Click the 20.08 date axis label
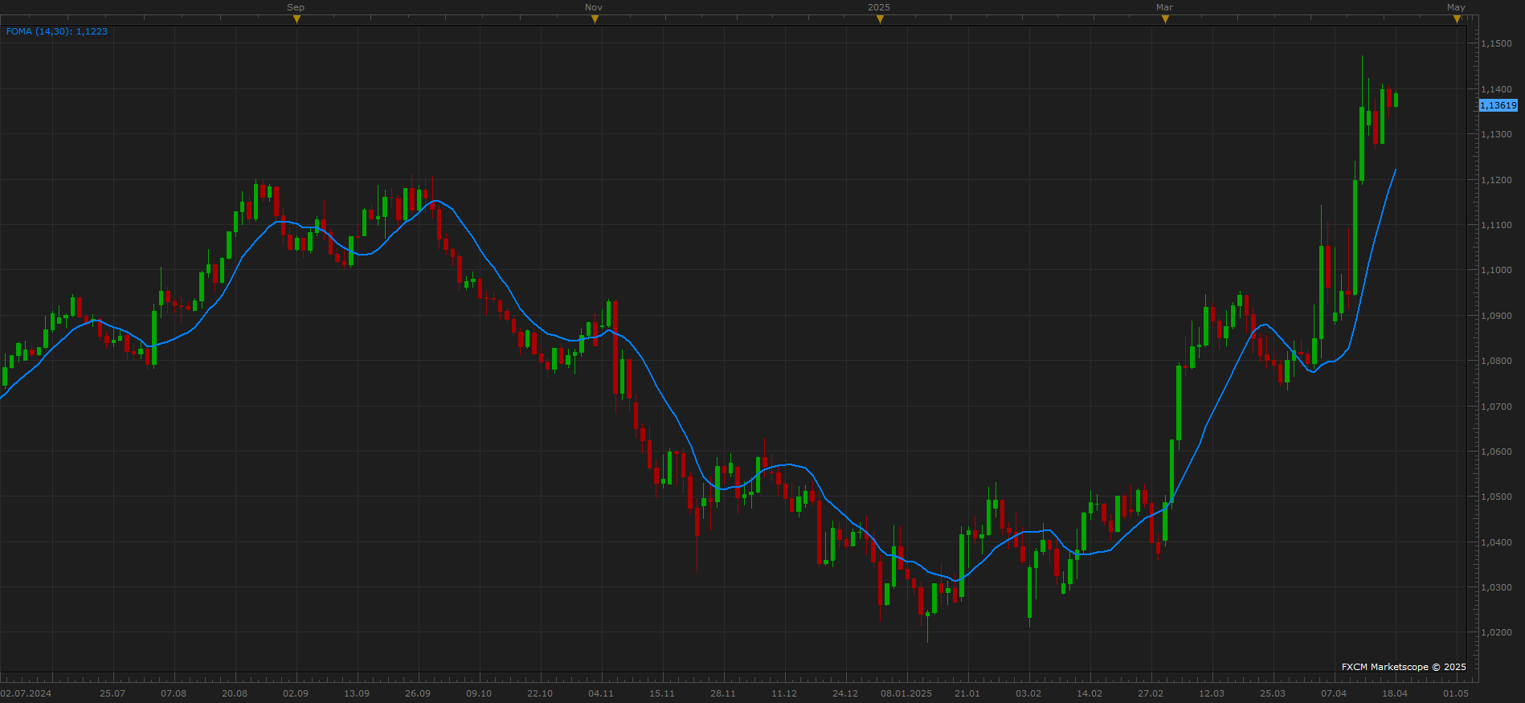This screenshot has height=703, width=1525. tap(235, 693)
